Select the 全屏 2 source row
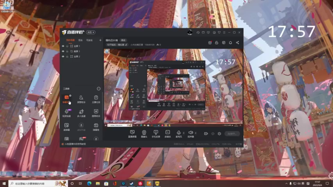The height and width of the screenshot is (187, 333). (x=81, y=57)
